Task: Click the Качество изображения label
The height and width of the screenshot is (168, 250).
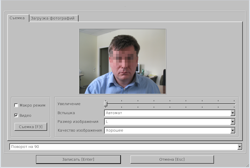Action: pyautogui.click(x=80, y=130)
